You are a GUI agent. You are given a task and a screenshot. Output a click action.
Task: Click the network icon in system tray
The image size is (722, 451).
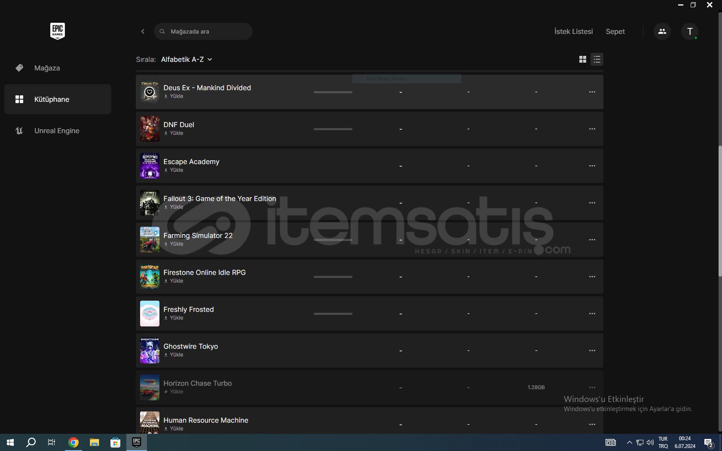click(640, 442)
